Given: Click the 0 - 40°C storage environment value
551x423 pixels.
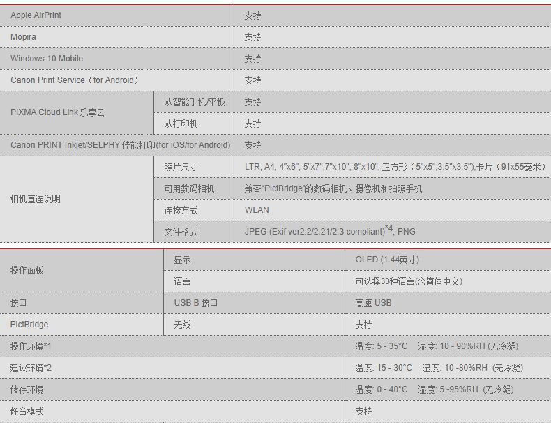Looking at the screenshot, I should pyautogui.click(x=435, y=389).
